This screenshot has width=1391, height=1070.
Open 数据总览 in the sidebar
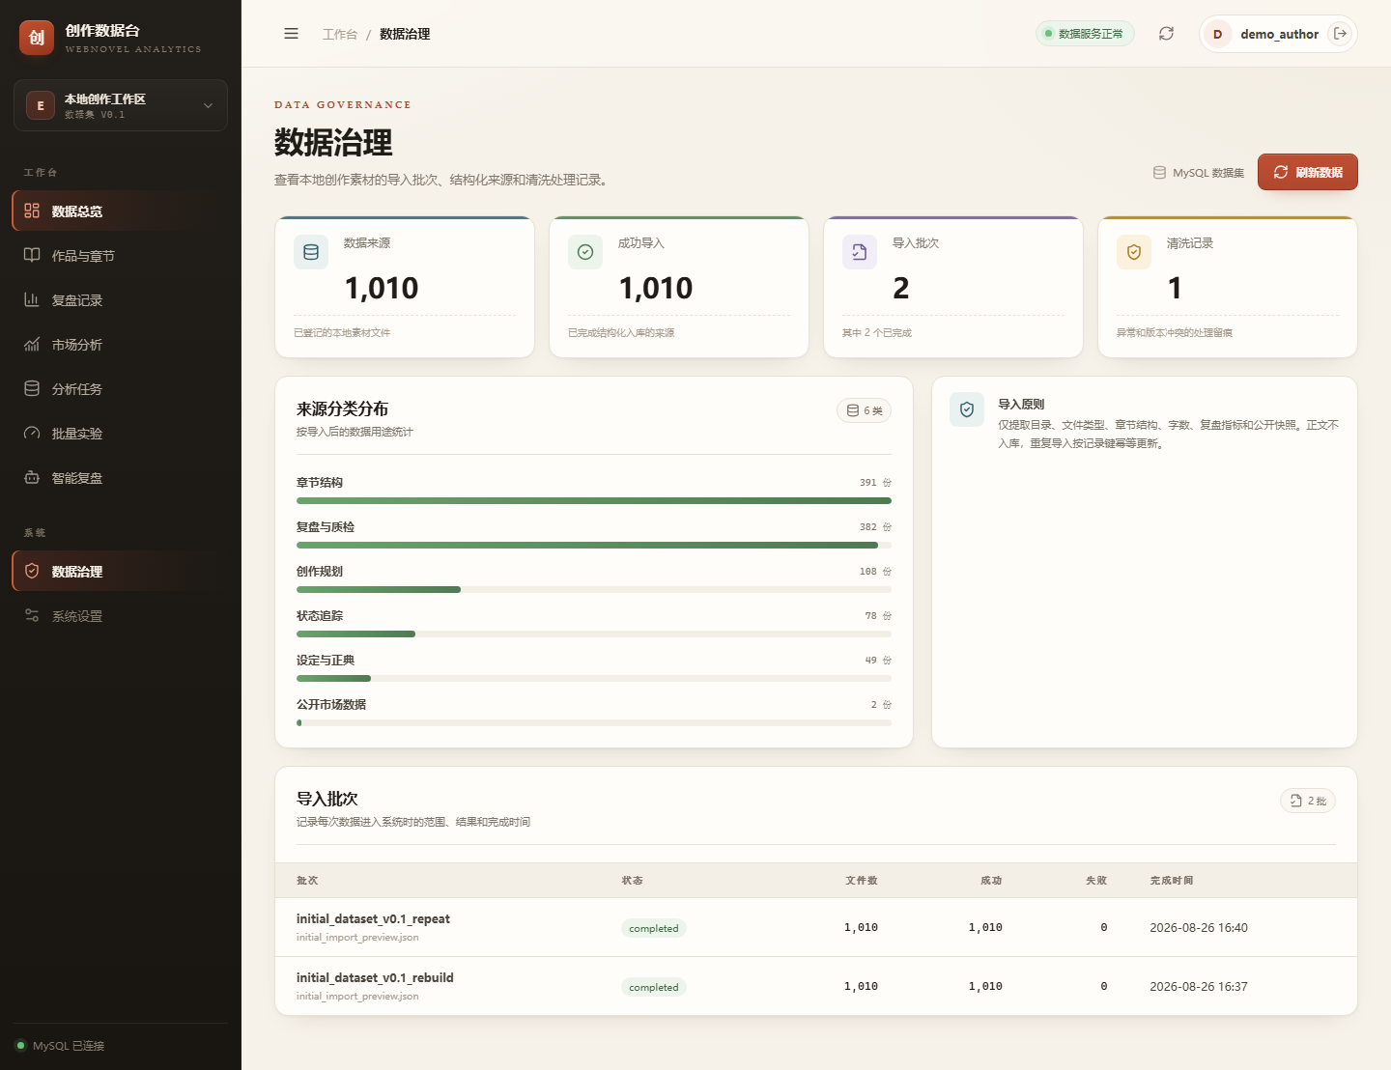point(121,211)
